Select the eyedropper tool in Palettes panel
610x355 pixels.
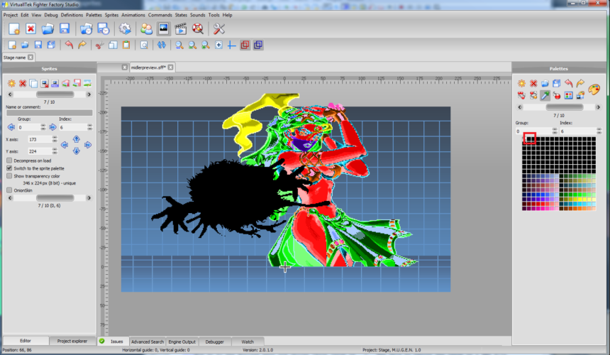click(x=545, y=94)
